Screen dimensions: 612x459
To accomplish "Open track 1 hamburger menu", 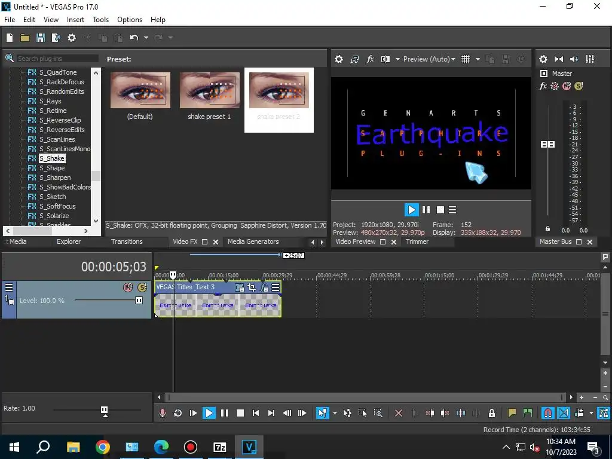I will click(8, 287).
